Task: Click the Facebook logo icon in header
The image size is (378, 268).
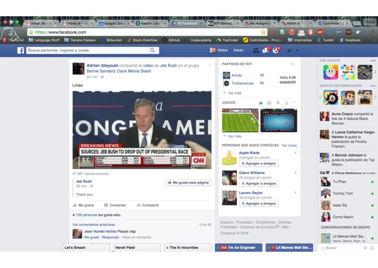Action: pyautogui.click(x=21, y=50)
